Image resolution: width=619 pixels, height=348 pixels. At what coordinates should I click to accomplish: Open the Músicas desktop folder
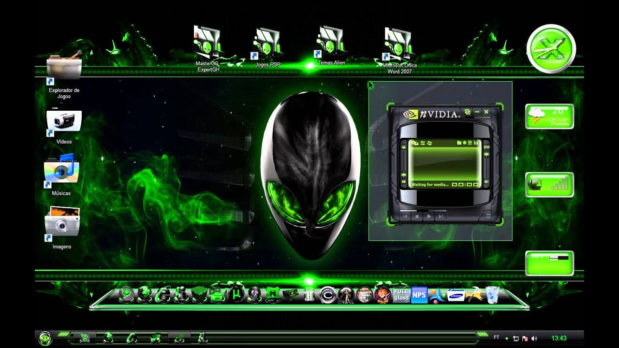[x=61, y=175]
